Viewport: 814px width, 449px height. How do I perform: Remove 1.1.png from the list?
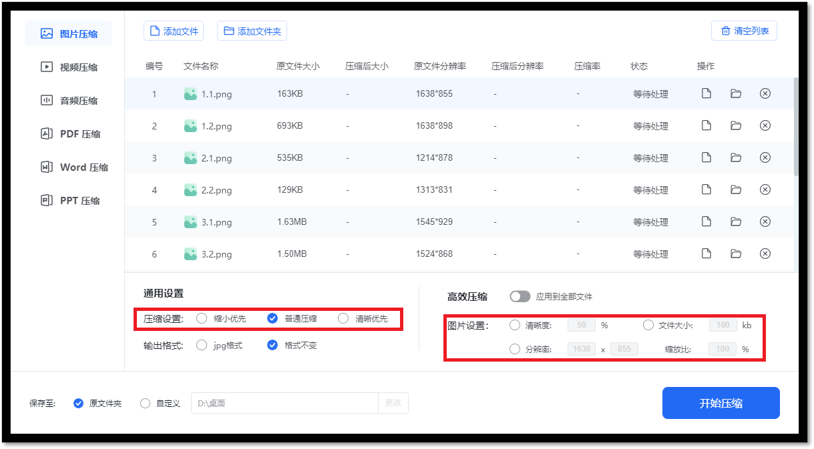(x=765, y=93)
